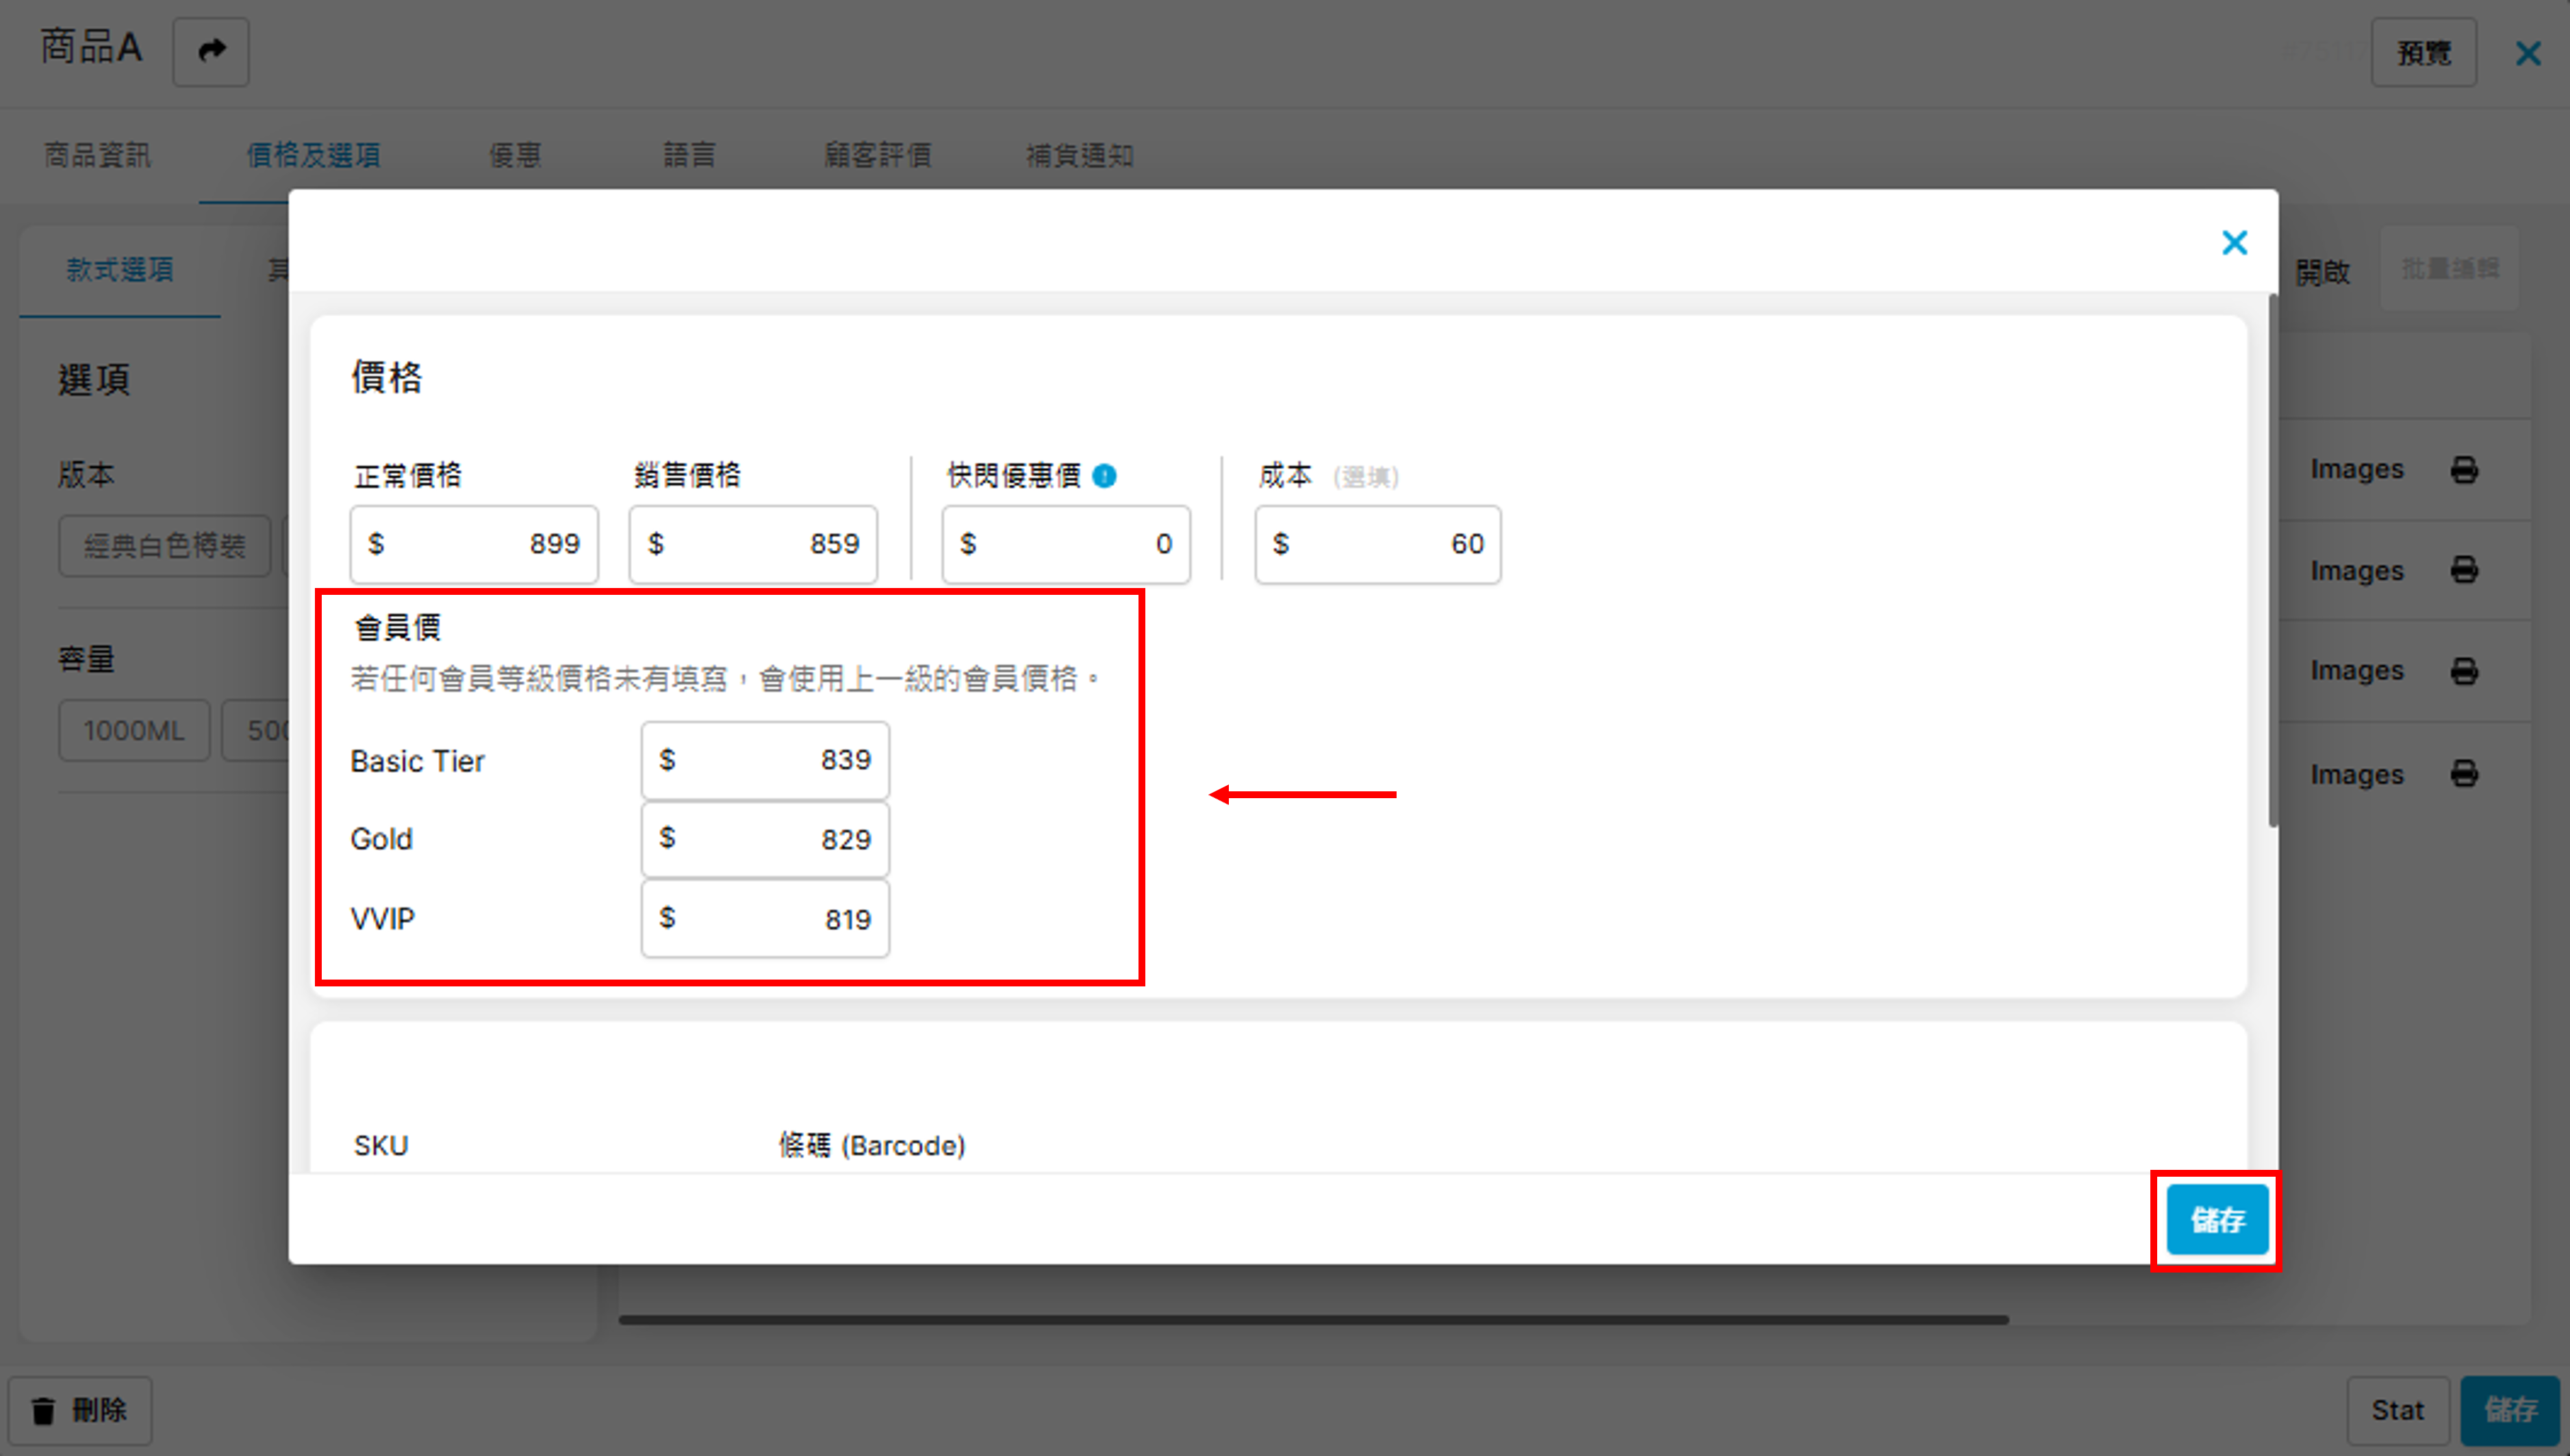
Task: Click the VVIP member price field
Action: coord(765,919)
